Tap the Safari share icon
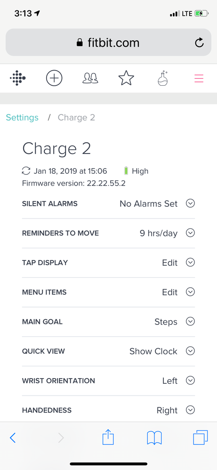Viewport: 217px width, 470px height. click(x=108, y=438)
